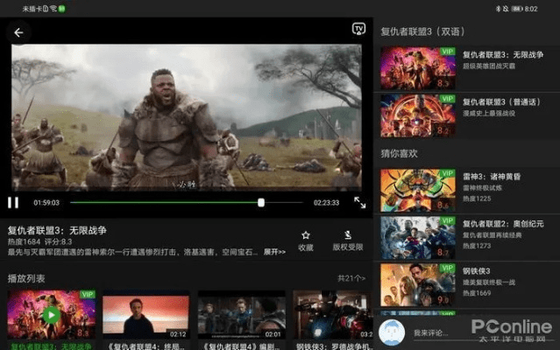The width and height of the screenshot is (560, 350).
Task: Open playlist clip 《复仇者联盟4：终局...
Action: point(145,319)
